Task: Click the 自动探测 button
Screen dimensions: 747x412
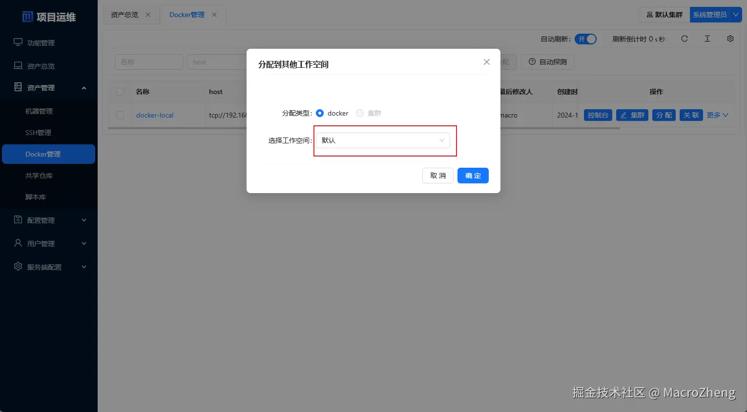Action: 548,62
